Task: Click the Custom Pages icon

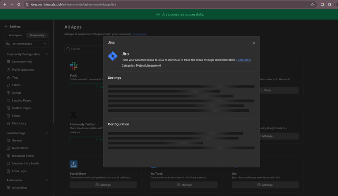Action: coord(8,108)
